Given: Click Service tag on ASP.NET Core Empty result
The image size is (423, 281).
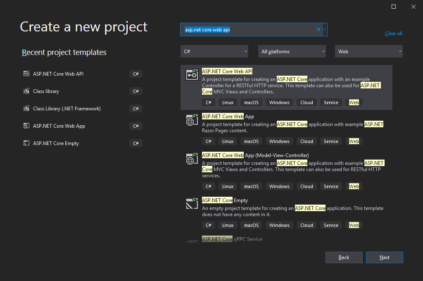Looking at the screenshot, I should tap(331, 225).
